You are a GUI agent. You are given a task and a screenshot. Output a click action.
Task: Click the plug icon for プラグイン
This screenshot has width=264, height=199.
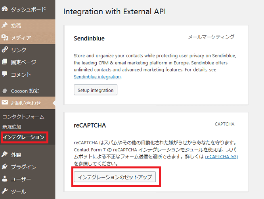tap(4, 166)
